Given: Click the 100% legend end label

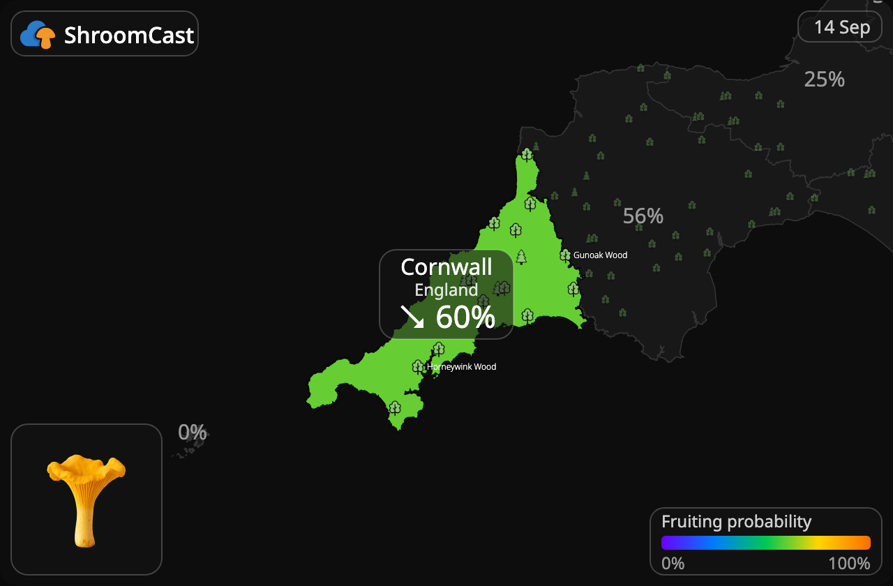Looking at the screenshot, I should pyautogui.click(x=849, y=563).
